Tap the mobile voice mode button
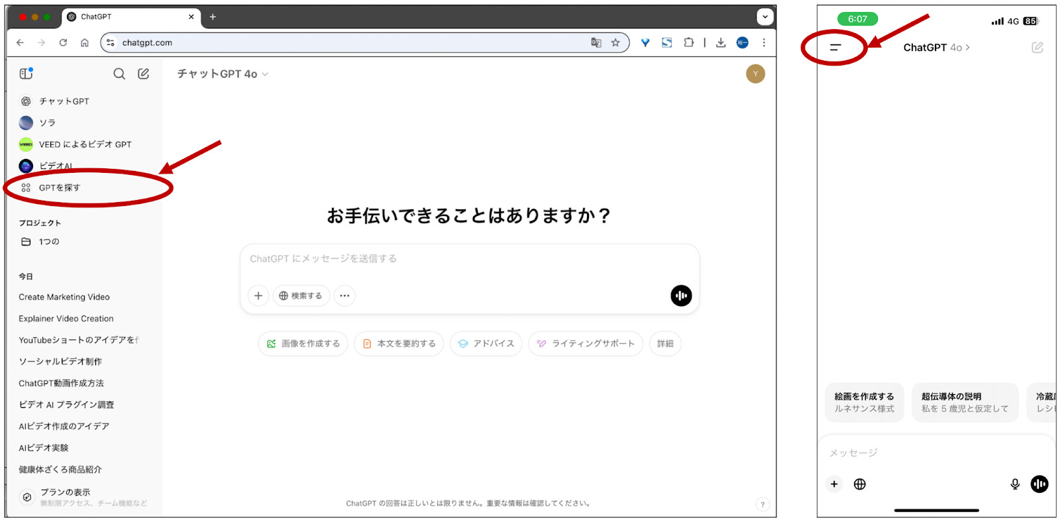 click(x=1039, y=484)
